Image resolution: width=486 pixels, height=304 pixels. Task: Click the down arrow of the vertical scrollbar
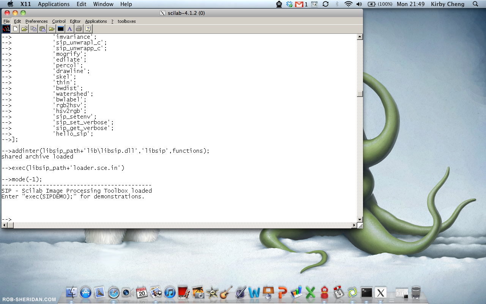point(359,219)
